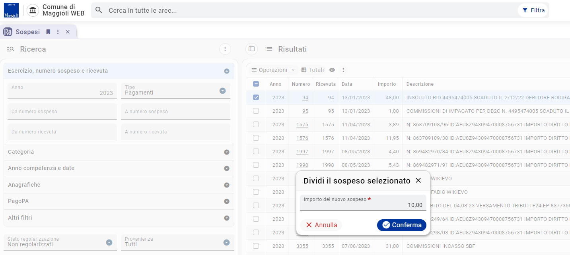Click the eye visibility icon in results toolbar

coord(332,70)
